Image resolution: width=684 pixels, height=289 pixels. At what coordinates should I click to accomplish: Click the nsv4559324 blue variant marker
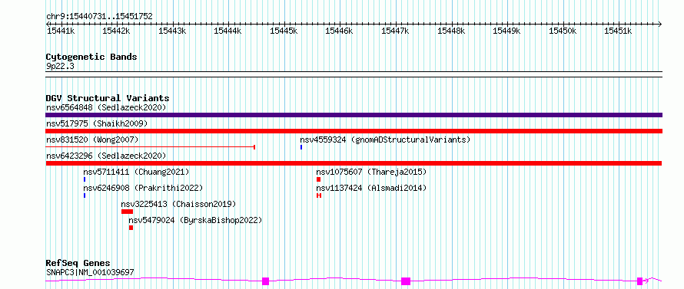pos(301,147)
